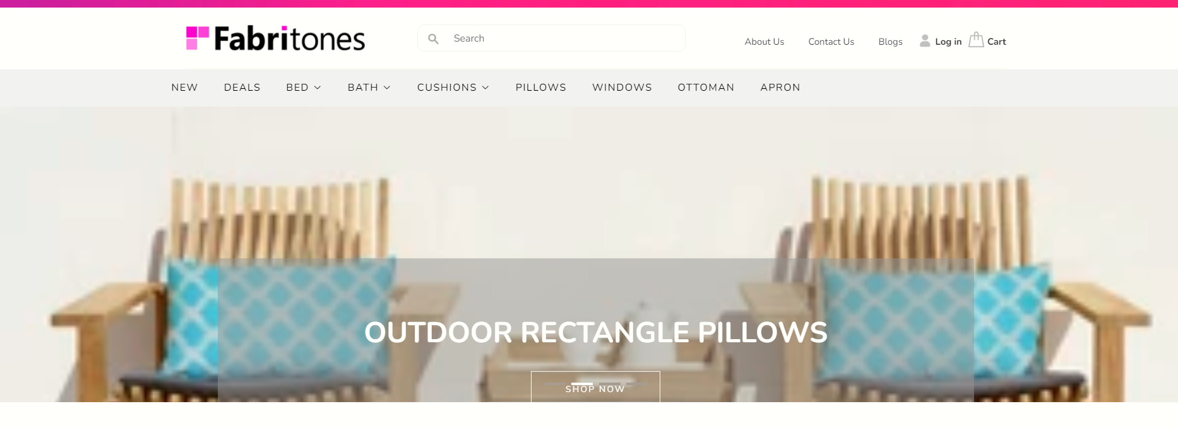This screenshot has width=1178, height=428.
Task: Select the DEALS menu item
Action: [242, 88]
